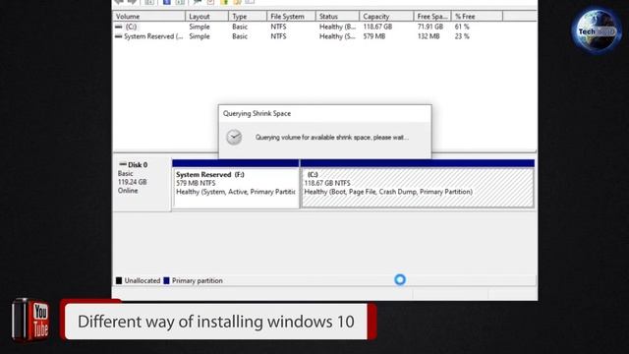Click the 579 MB capacity cell

click(x=373, y=36)
